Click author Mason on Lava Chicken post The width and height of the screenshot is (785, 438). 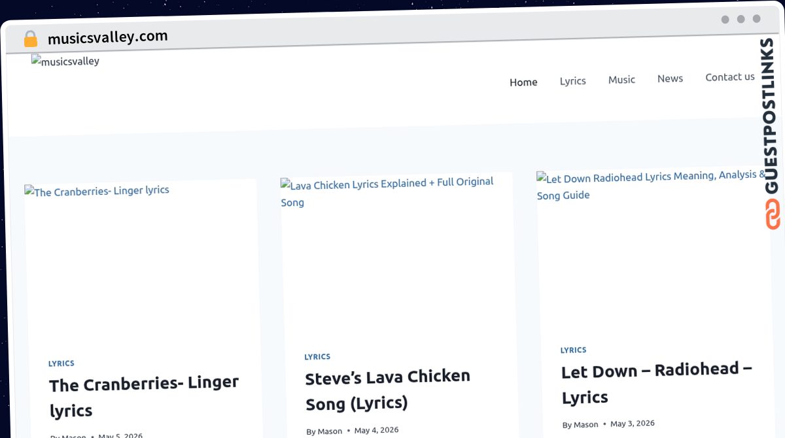pyautogui.click(x=330, y=431)
